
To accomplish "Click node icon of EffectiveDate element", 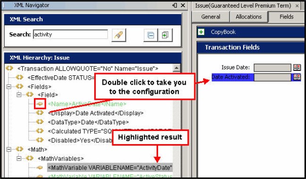I will tap(20, 77).
